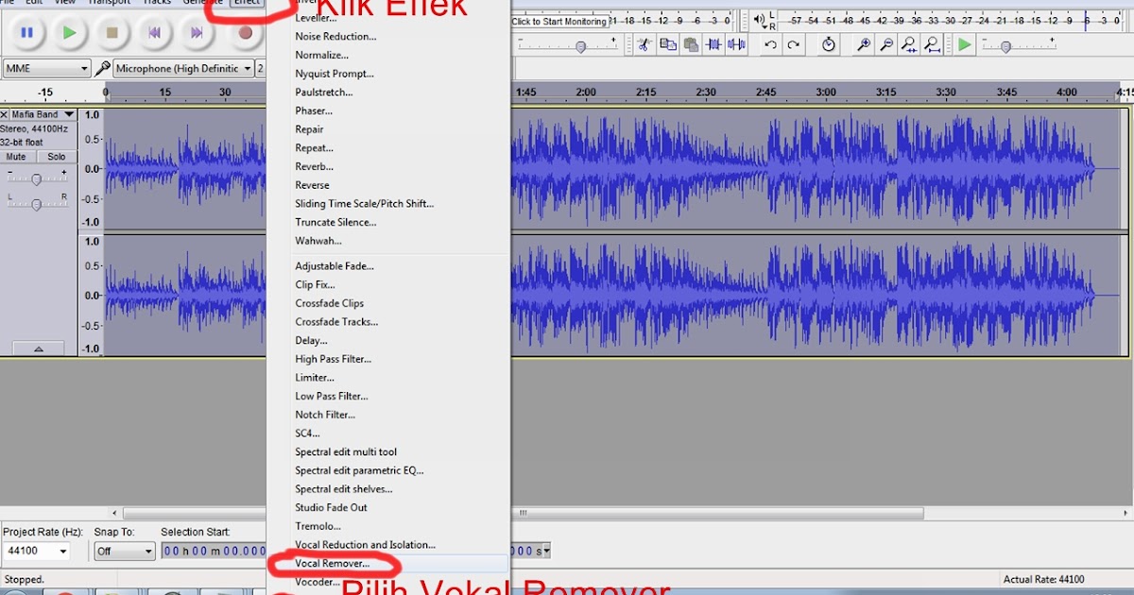Open the Microphone input device dropdown
This screenshot has height=595, width=1134.
[x=184, y=68]
